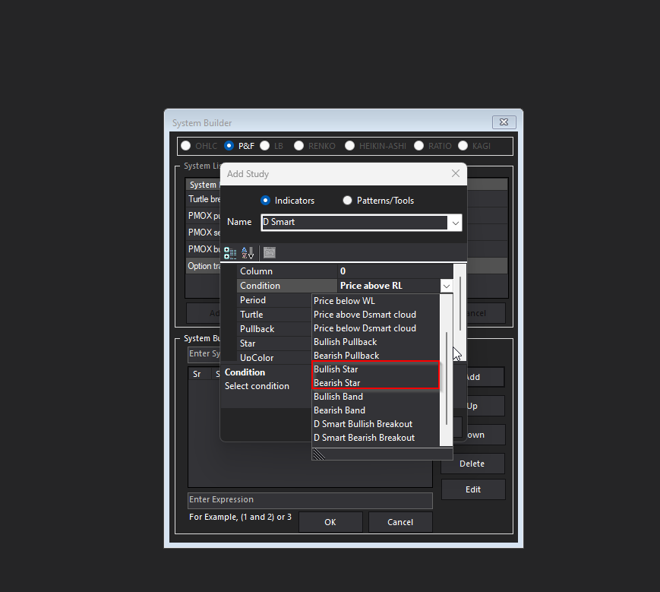Select the Indicators radio button
The height and width of the screenshot is (592, 660).
click(x=266, y=201)
